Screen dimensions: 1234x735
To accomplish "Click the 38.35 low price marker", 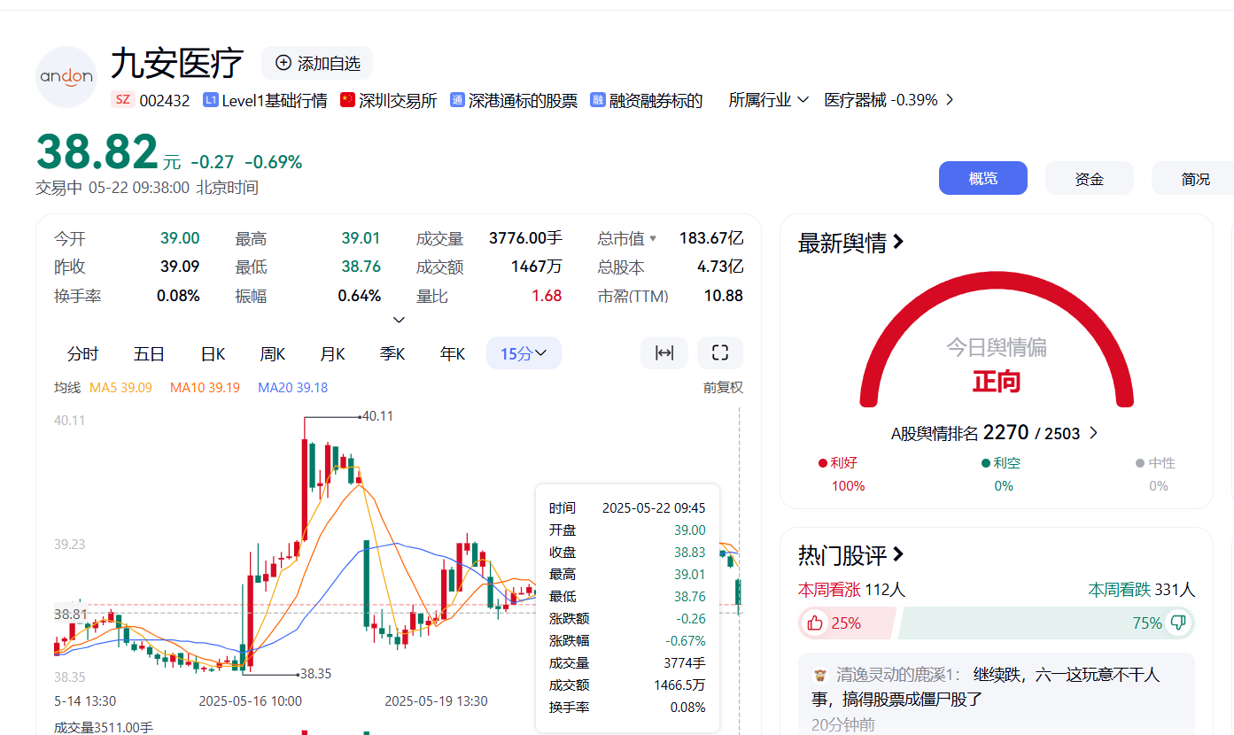I will pyautogui.click(x=315, y=674).
